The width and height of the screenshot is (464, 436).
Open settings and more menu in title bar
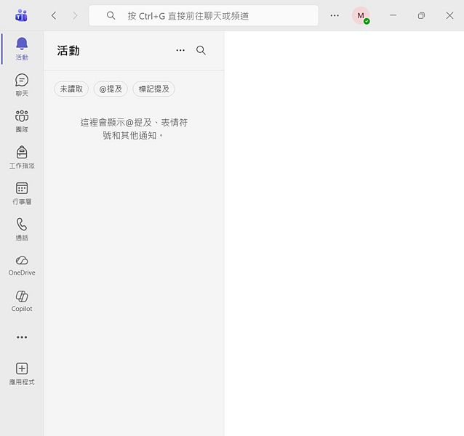tap(335, 15)
